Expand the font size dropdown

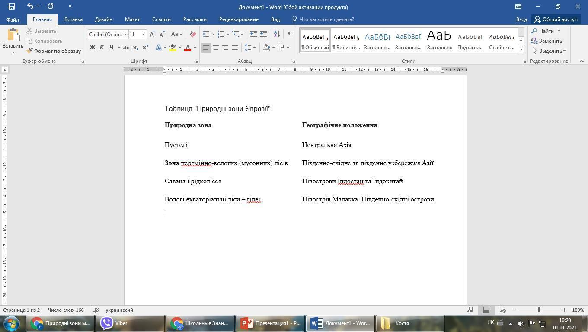[x=144, y=35]
